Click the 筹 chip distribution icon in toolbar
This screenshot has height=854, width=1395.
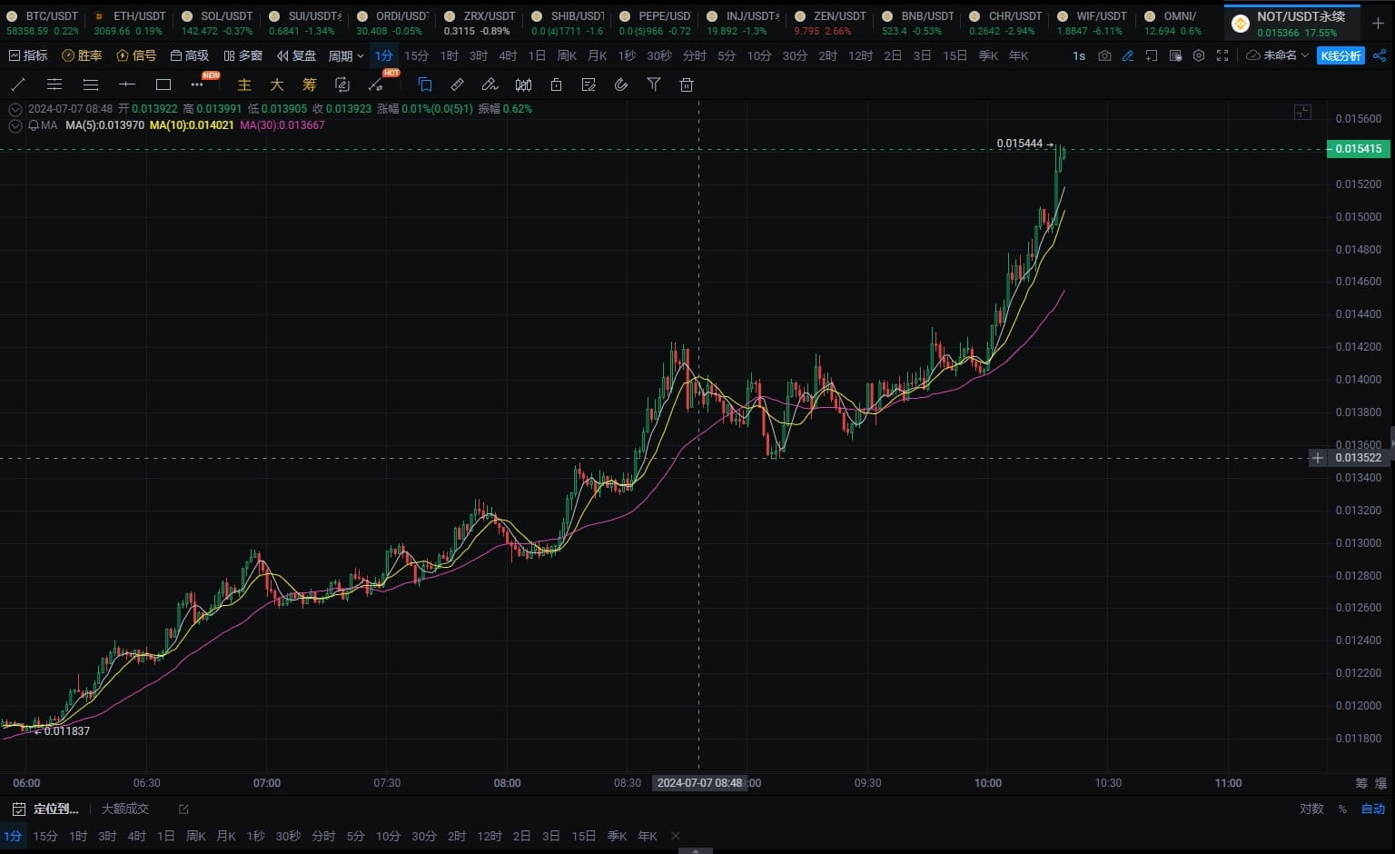coord(310,84)
